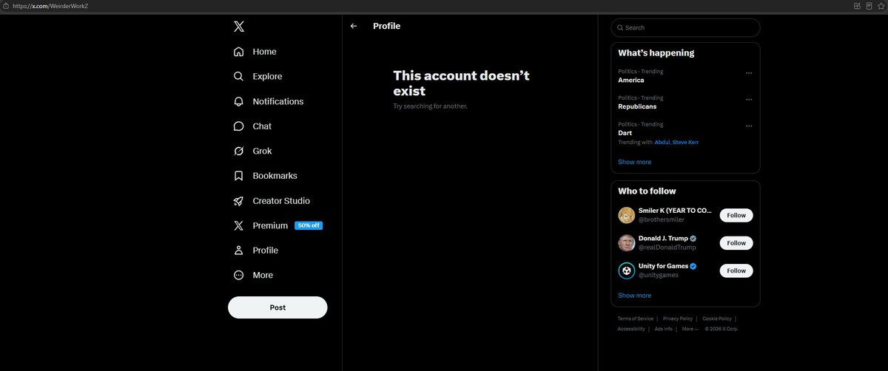Click Smiler K's avatar in Who to follow
888x371 pixels.
626,215
